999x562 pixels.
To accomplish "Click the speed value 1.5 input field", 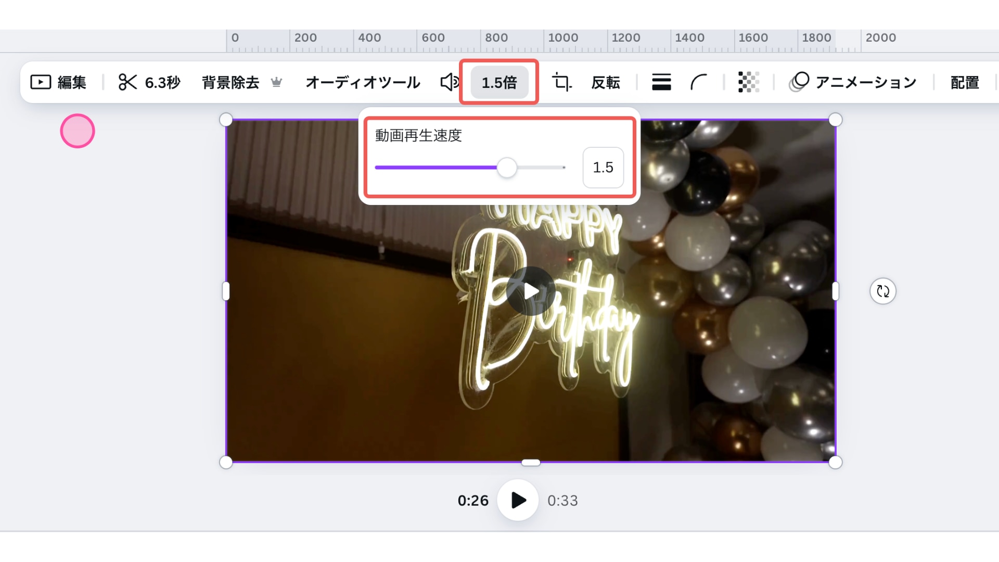I will (603, 168).
